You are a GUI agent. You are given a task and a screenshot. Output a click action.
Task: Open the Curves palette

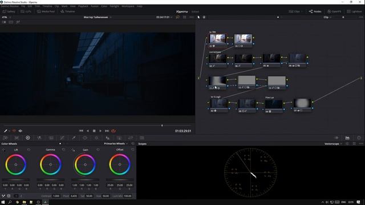[x=62, y=138]
